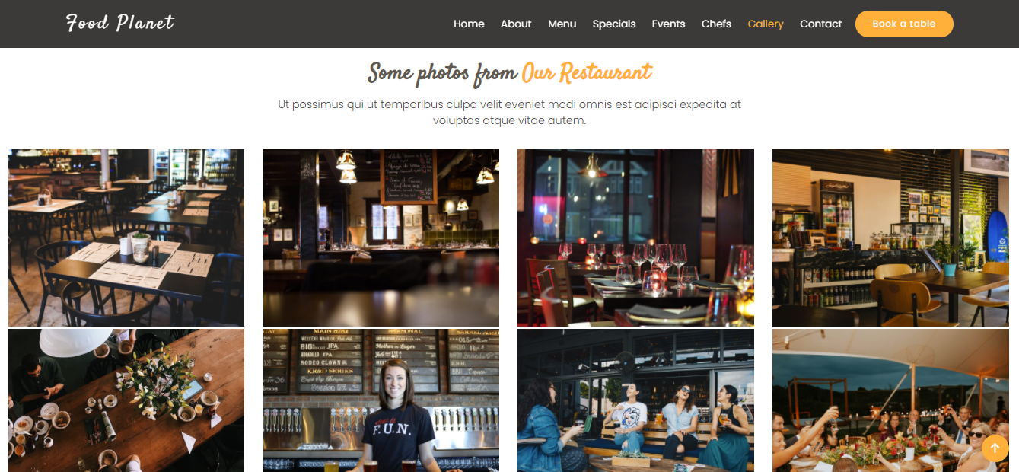This screenshot has width=1019, height=472.
Task: Click the Our Restaurant heading text
Action: [586, 73]
